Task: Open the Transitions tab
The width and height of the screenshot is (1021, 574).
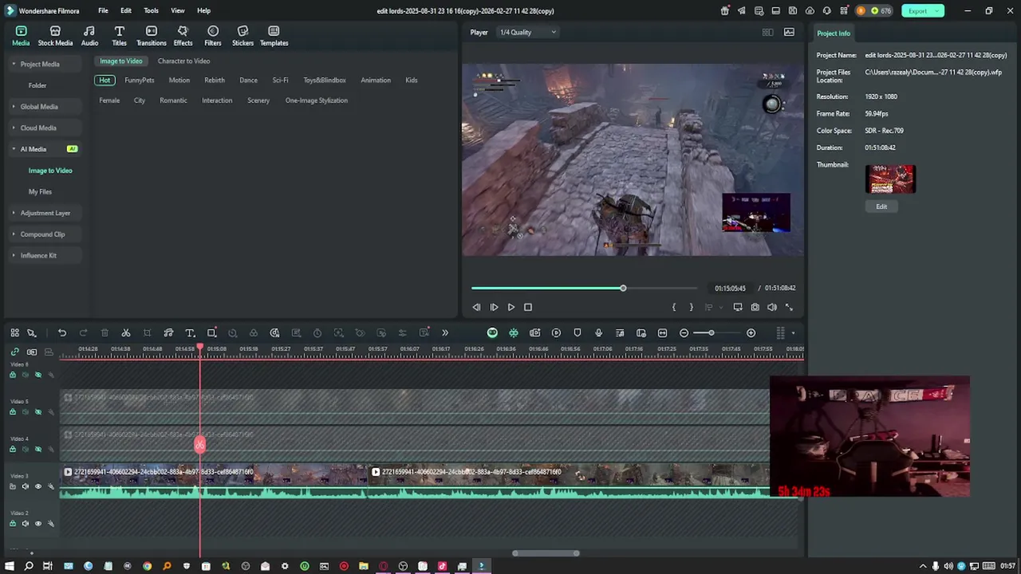Action: coord(151,36)
